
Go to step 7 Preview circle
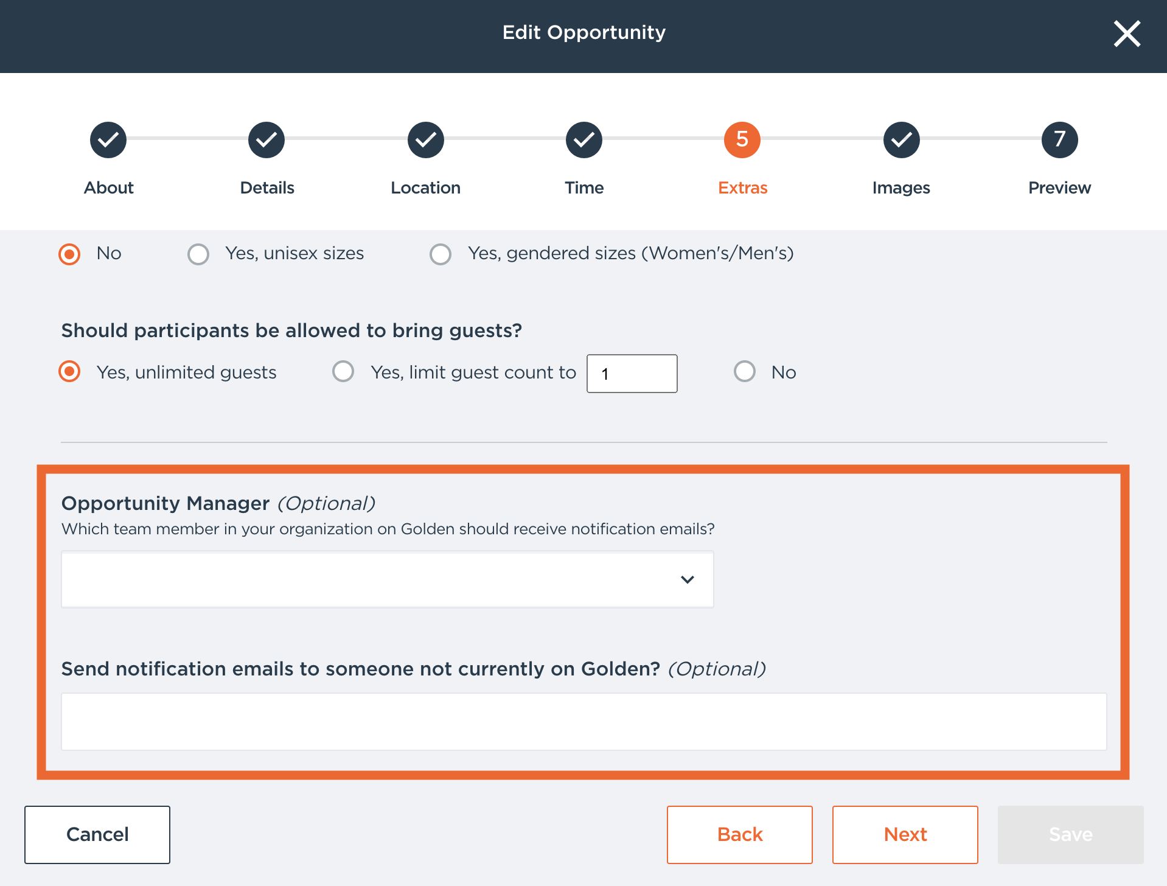pyautogui.click(x=1059, y=140)
